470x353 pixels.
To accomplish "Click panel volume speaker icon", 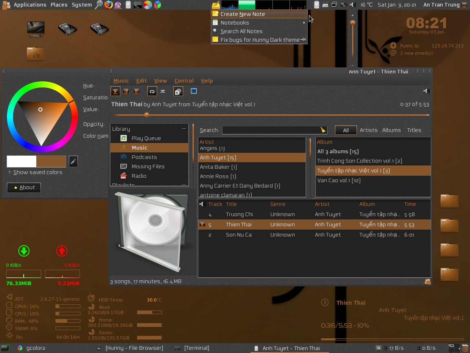I will [353, 5].
